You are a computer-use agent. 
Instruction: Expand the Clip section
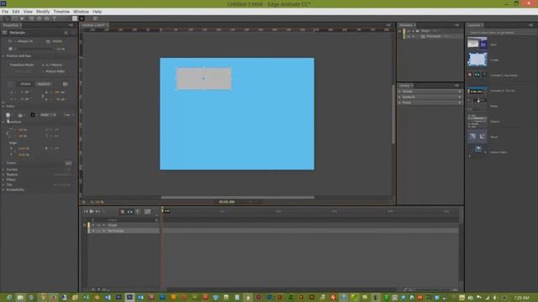[3, 185]
